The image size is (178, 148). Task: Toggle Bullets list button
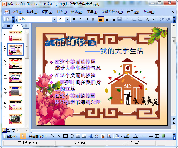(140, 19)
